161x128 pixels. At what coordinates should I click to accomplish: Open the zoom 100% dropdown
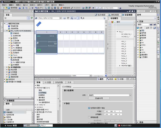(x=91, y=76)
